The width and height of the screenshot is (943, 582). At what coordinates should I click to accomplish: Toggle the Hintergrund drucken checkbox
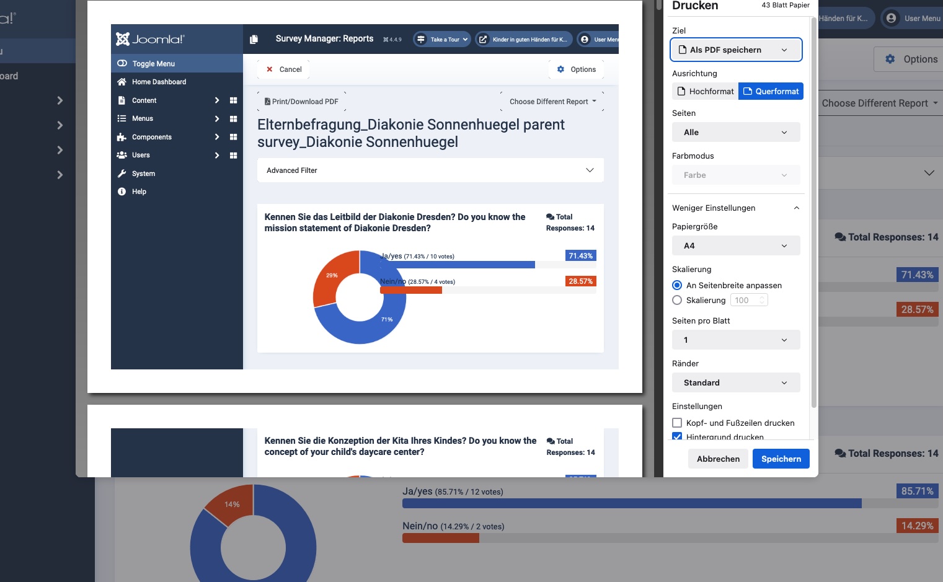coord(677,436)
